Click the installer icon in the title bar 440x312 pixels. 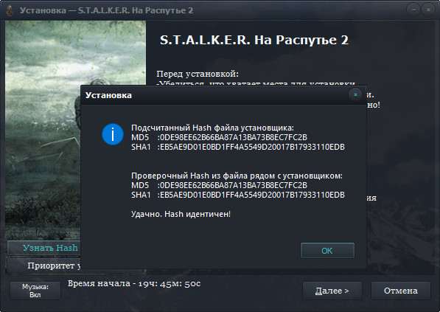(10, 10)
